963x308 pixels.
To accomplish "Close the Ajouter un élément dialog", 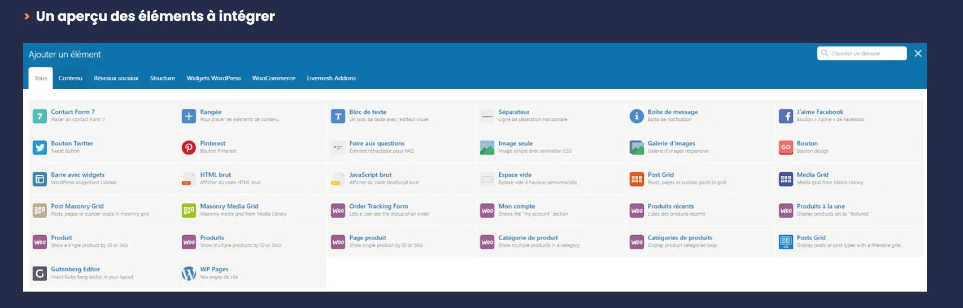I will pos(918,54).
